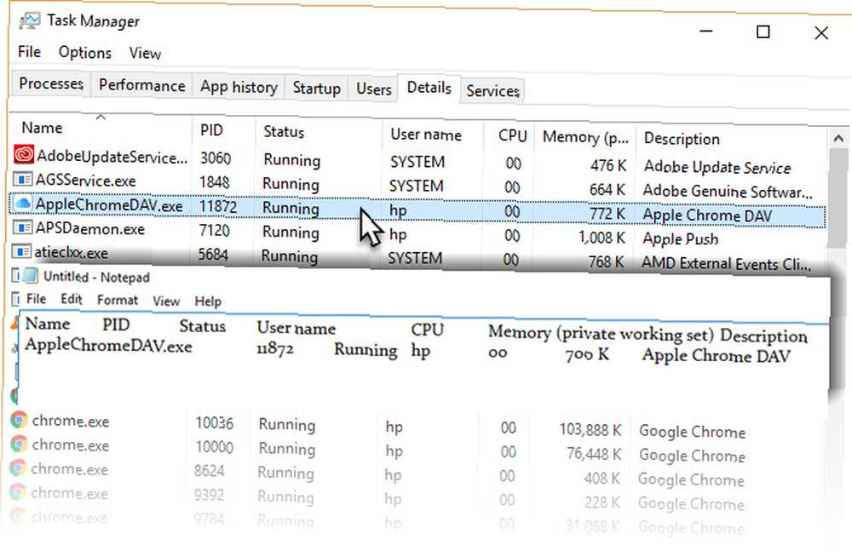This screenshot has width=852, height=551.
Task: Sort by the Memory column header
Action: 584,137
